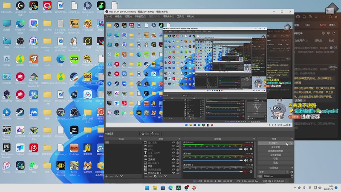Expand the streaming button dropdown arrow
The height and width of the screenshot is (192, 341).
click(x=292, y=143)
